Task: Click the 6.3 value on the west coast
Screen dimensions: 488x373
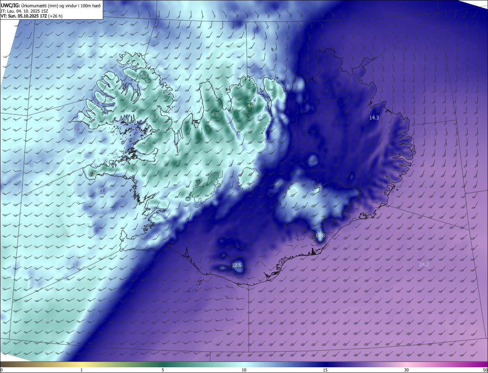Action: [132, 169]
